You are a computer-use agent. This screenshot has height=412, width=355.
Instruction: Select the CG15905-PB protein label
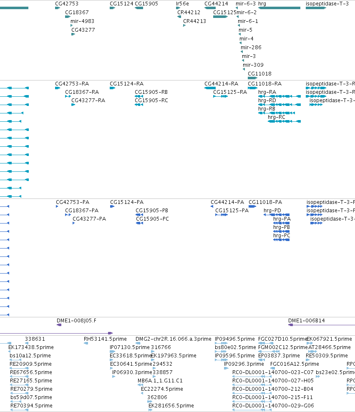tap(152, 211)
